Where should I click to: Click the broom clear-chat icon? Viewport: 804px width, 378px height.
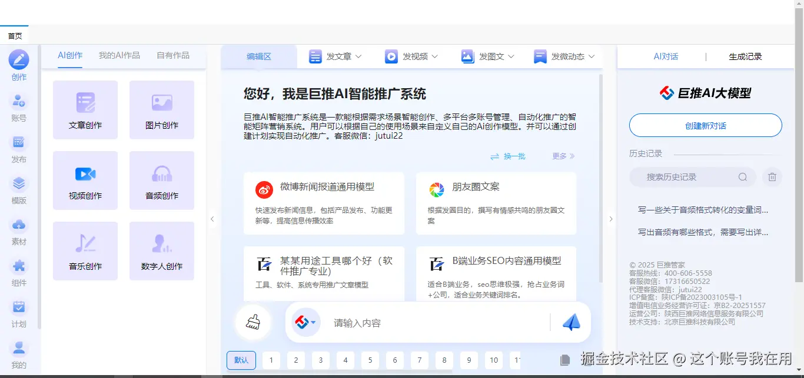coord(253,322)
